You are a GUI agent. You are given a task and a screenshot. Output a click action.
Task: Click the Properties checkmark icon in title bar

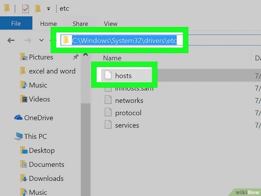tap(25, 9)
